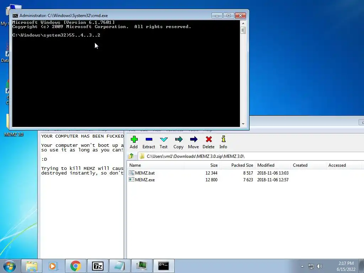Image resolution: width=364 pixels, height=273 pixels.
Task: Select the Copy tool in 7-Zip
Action: [x=178, y=142]
